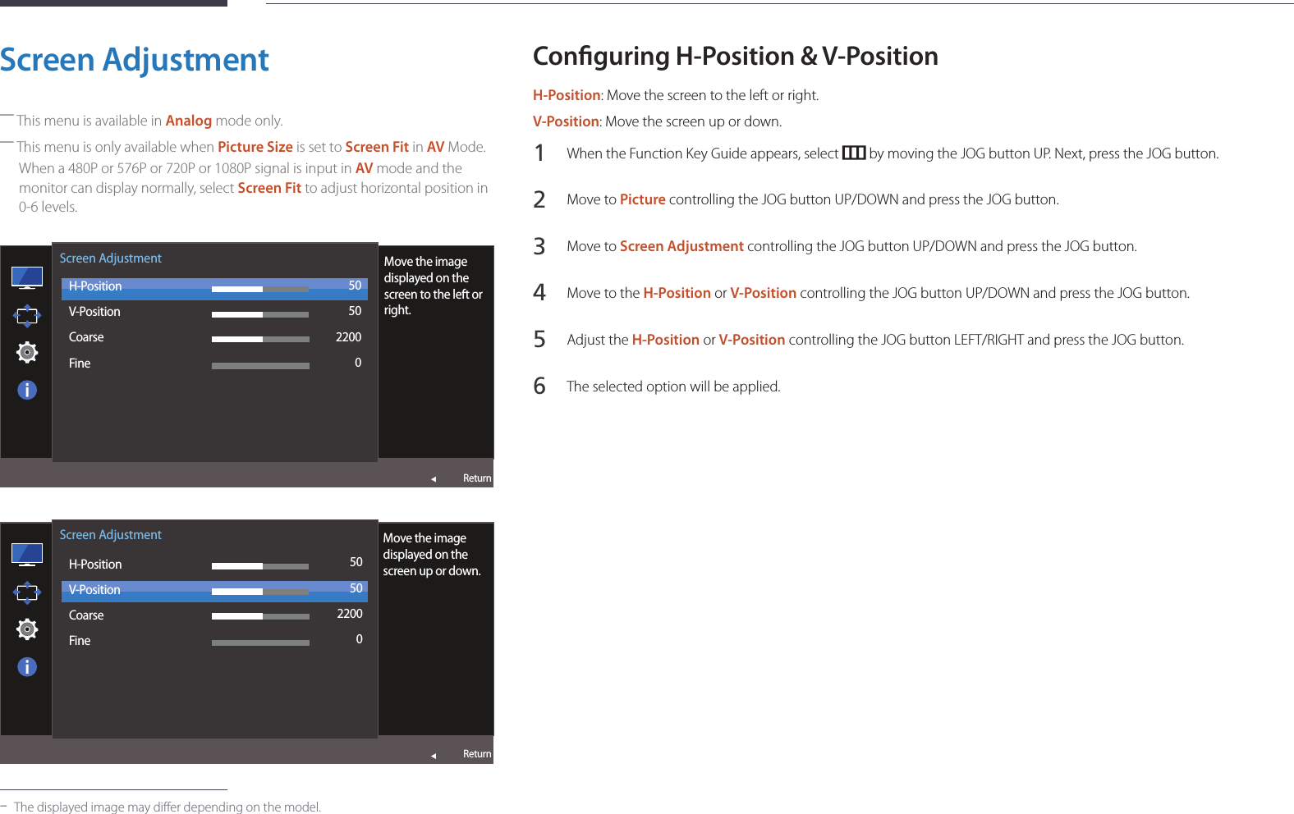Click red 'V-Position' term in step 5

(x=752, y=340)
